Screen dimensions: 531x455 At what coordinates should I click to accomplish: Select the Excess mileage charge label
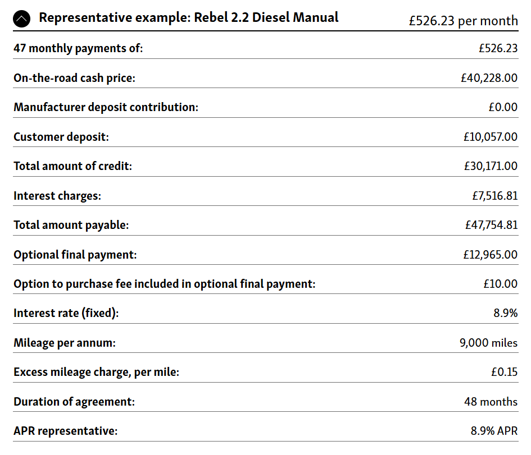coord(96,372)
